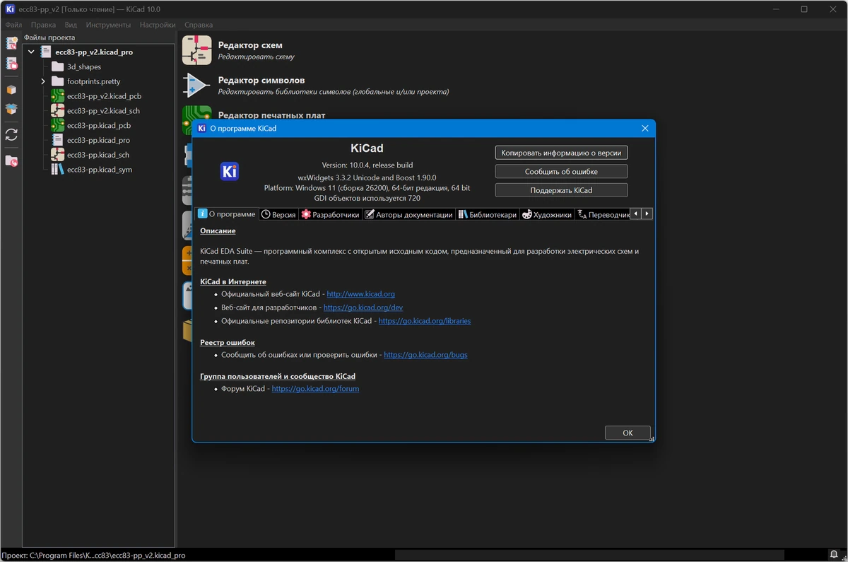The image size is (848, 562).
Task: Open the http://www.kicad.org link
Action: click(x=360, y=294)
